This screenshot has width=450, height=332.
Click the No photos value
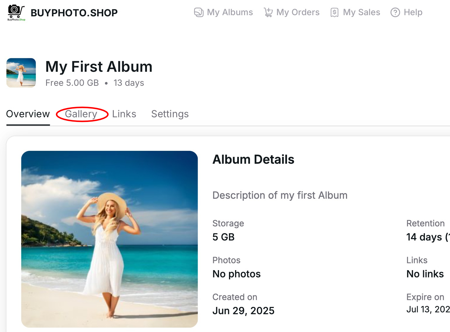237,274
